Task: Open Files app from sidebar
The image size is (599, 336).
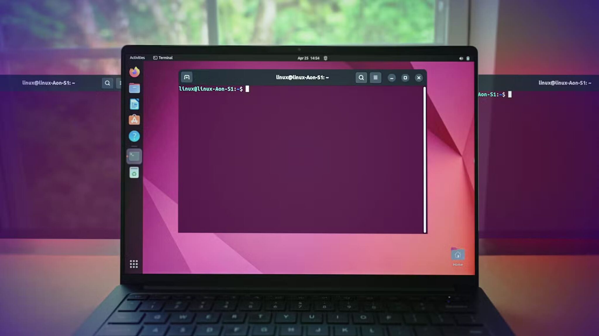Action: 135,88
